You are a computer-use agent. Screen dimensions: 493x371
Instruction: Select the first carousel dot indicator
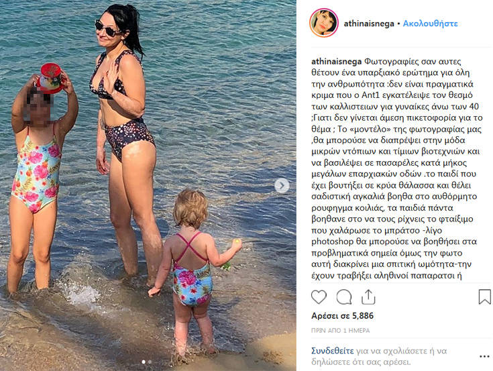point(144,362)
